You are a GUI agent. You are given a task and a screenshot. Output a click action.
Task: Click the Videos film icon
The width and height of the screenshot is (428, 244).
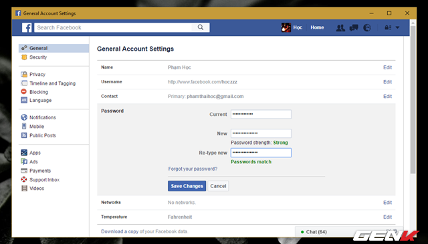pos(24,188)
